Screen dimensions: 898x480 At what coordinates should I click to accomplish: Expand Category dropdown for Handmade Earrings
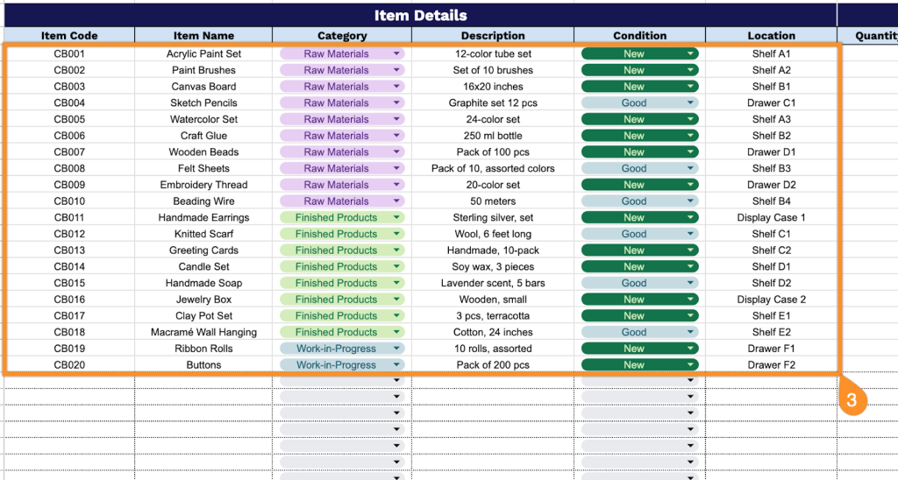[396, 218]
